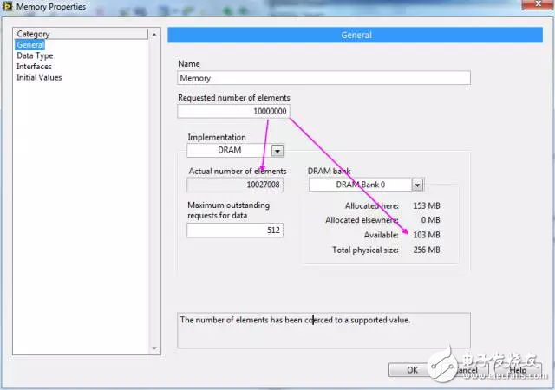The height and width of the screenshot is (390, 555).
Task: Click the Maximum outstanding requests field
Action: 234,231
